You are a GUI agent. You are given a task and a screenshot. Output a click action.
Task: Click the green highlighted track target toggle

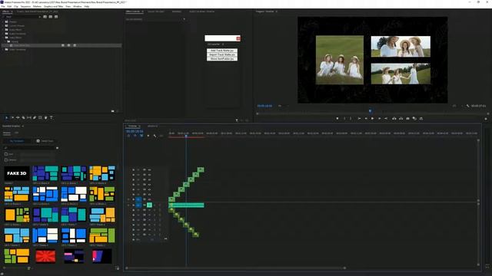tap(149, 205)
